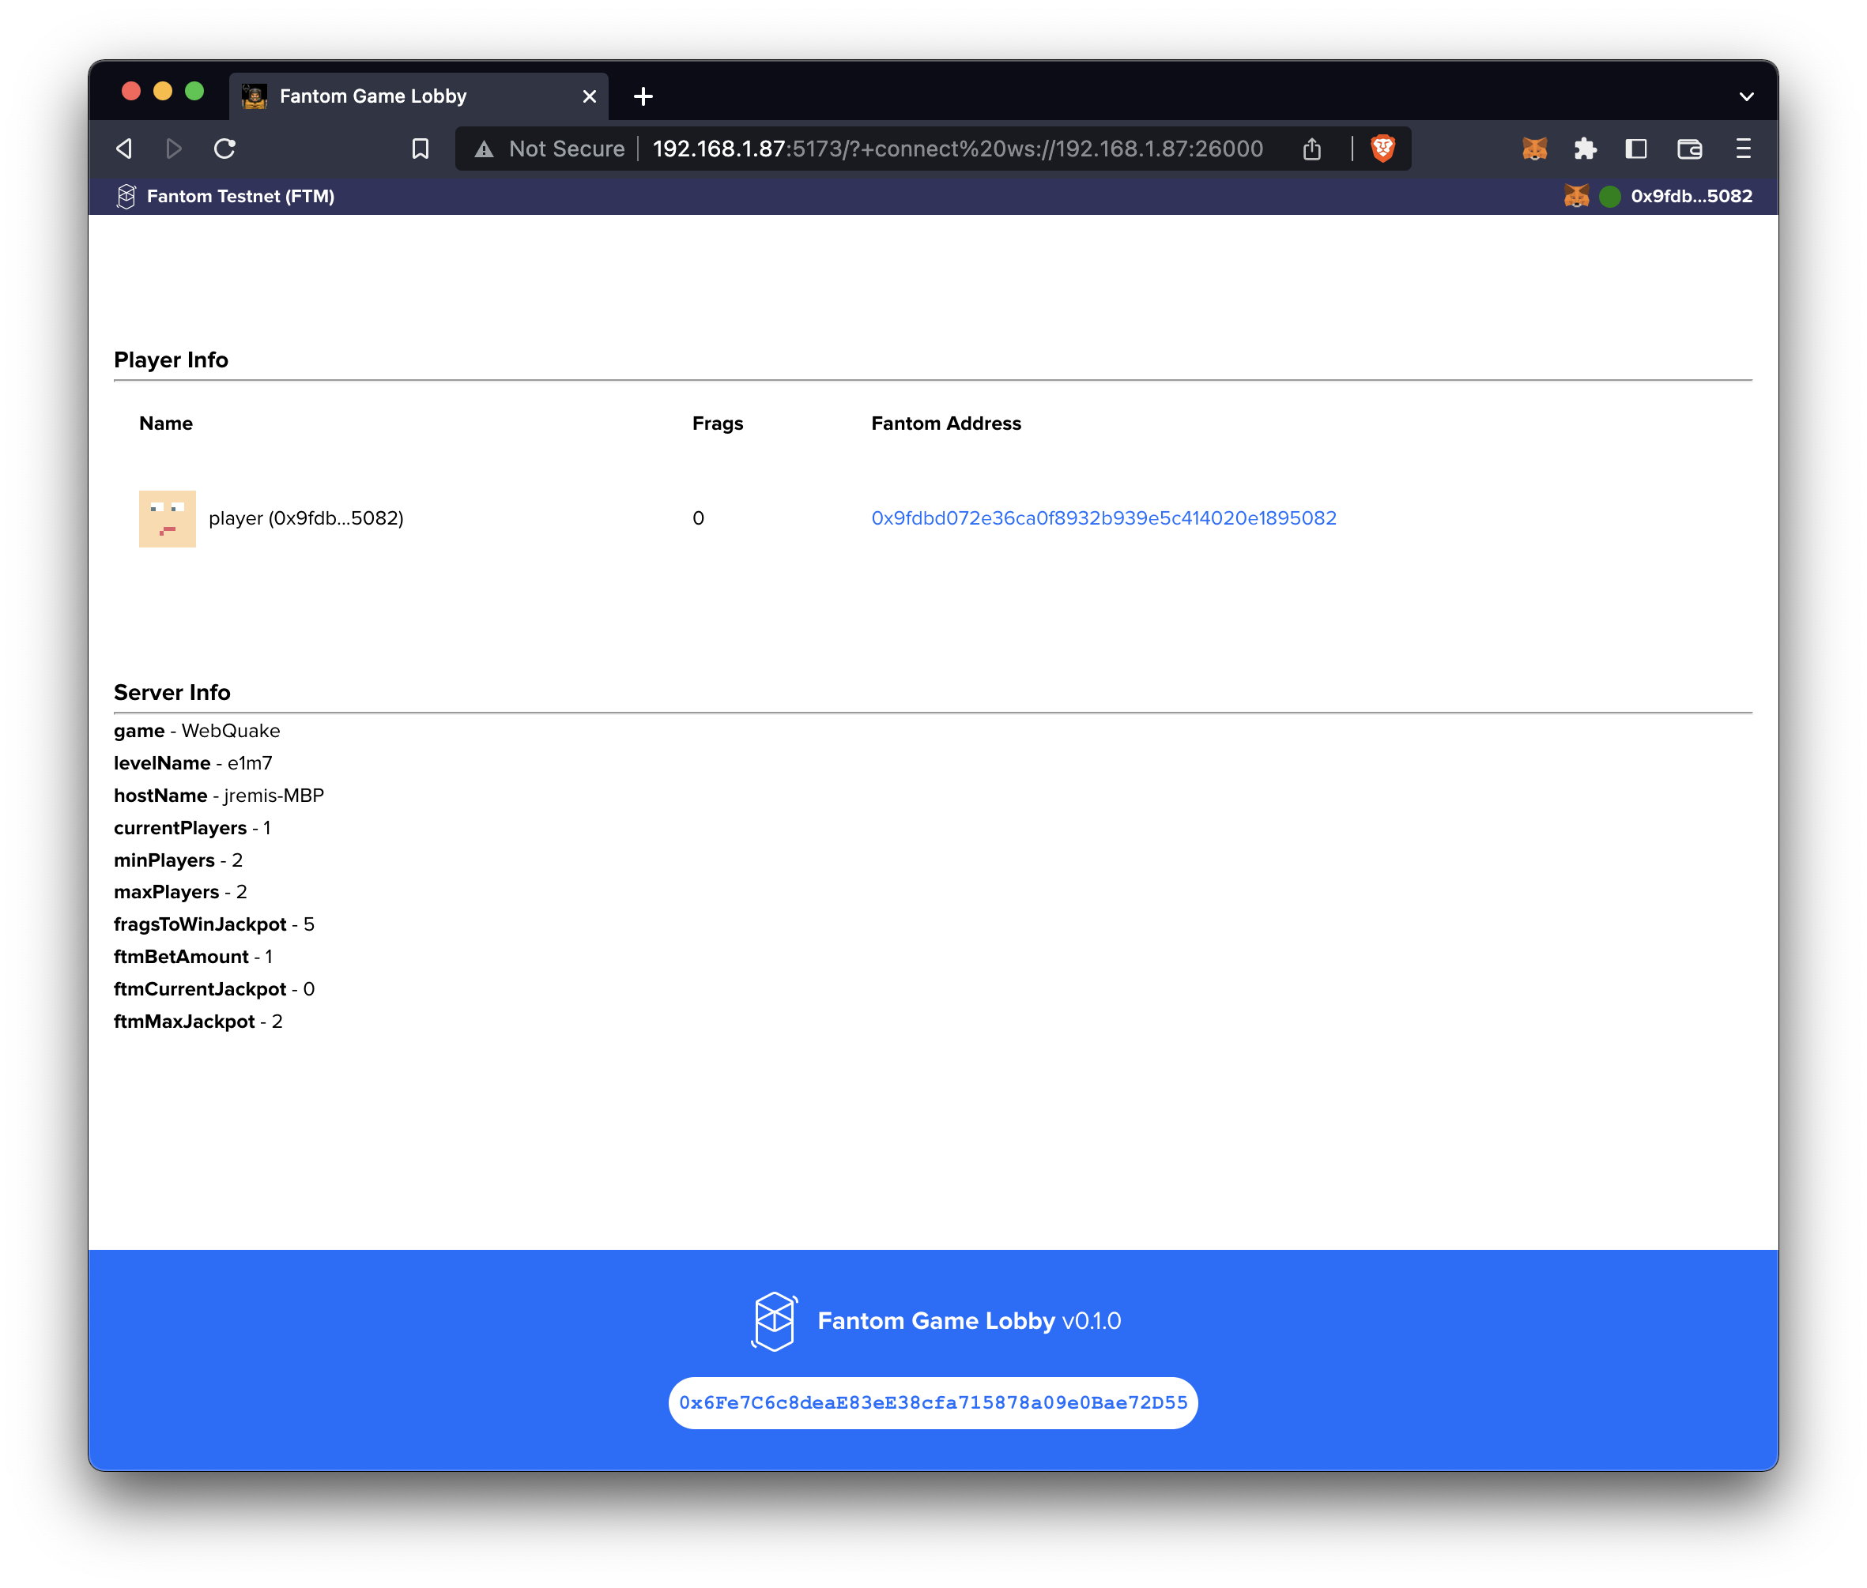Click the contract address pill in footer
This screenshot has height=1588, width=1867.
click(932, 1402)
